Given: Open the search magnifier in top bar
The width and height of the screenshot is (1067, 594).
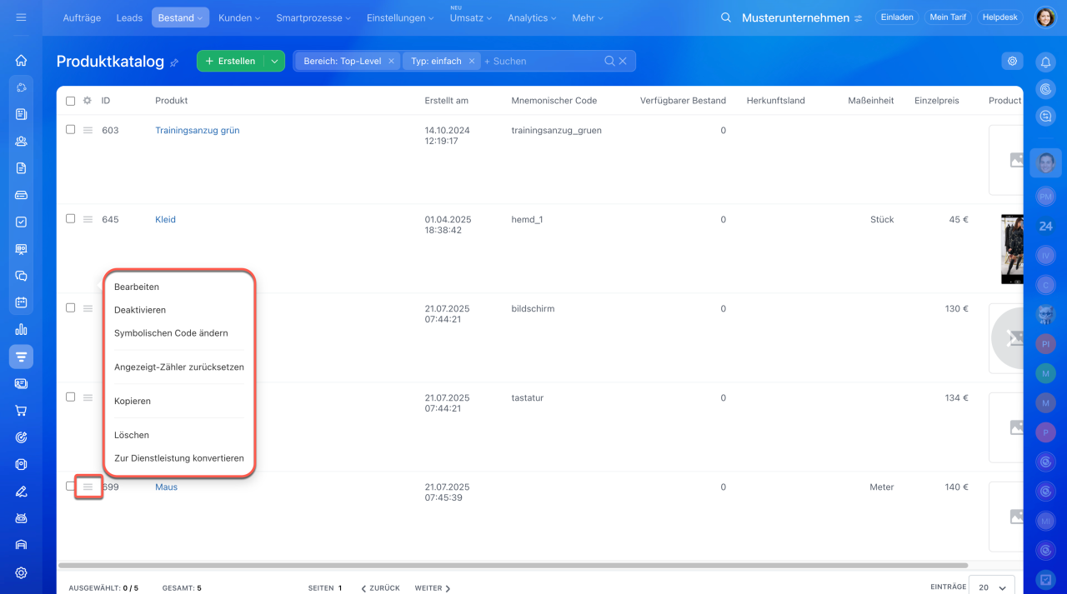Looking at the screenshot, I should 726,17.
